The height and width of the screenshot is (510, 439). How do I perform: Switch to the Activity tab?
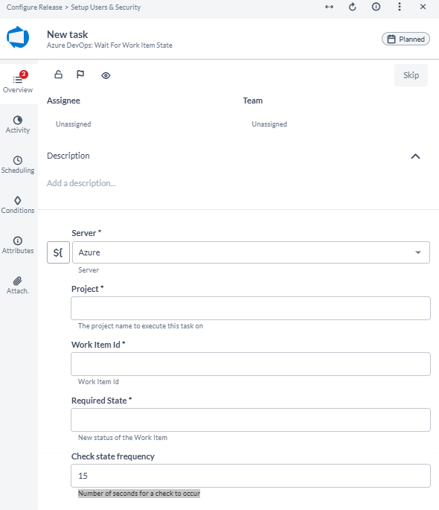[x=18, y=124]
